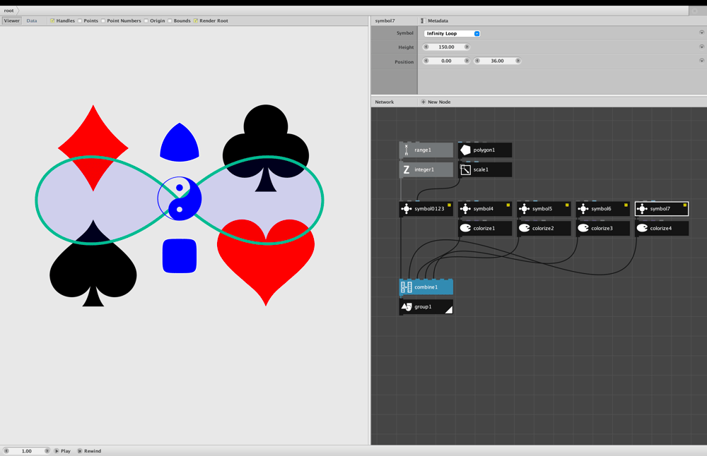Enable the Points checkbox
The image size is (707, 456).
(80, 20)
